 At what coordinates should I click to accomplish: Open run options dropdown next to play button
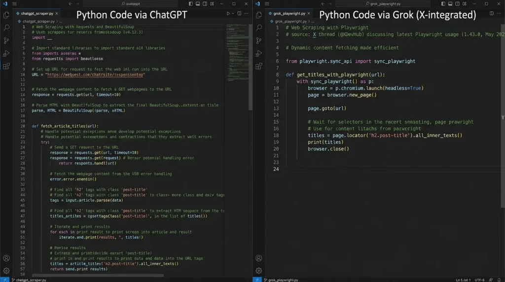233,13
